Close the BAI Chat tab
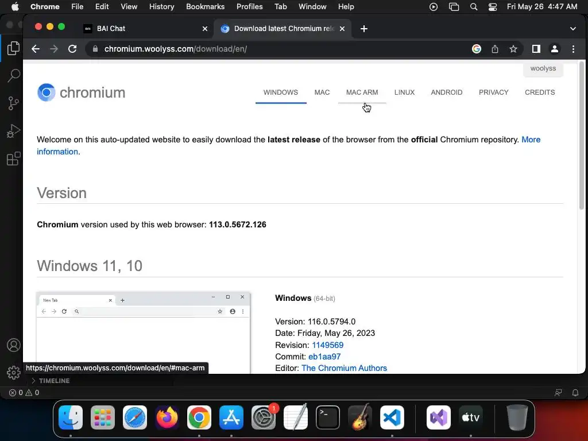This screenshot has height=441, width=588. click(205, 29)
